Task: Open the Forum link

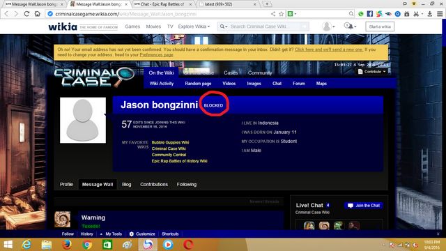Action: 299,84
